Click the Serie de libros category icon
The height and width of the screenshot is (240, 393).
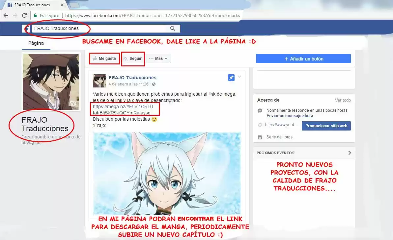point(260,137)
